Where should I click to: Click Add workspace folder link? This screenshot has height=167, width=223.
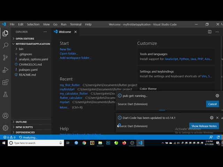[76, 58]
